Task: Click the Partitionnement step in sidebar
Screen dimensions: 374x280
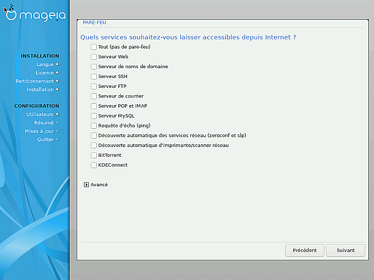Action: click(38, 81)
